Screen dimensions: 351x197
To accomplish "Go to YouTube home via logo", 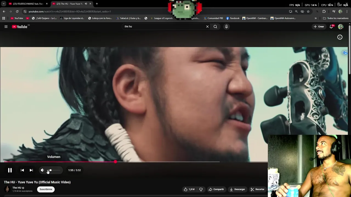I will (x=20, y=27).
